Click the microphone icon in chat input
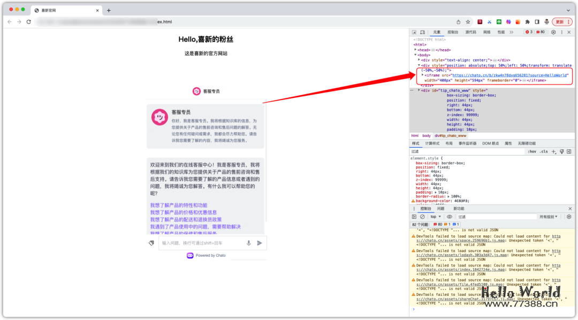578x320 pixels. pyautogui.click(x=248, y=243)
